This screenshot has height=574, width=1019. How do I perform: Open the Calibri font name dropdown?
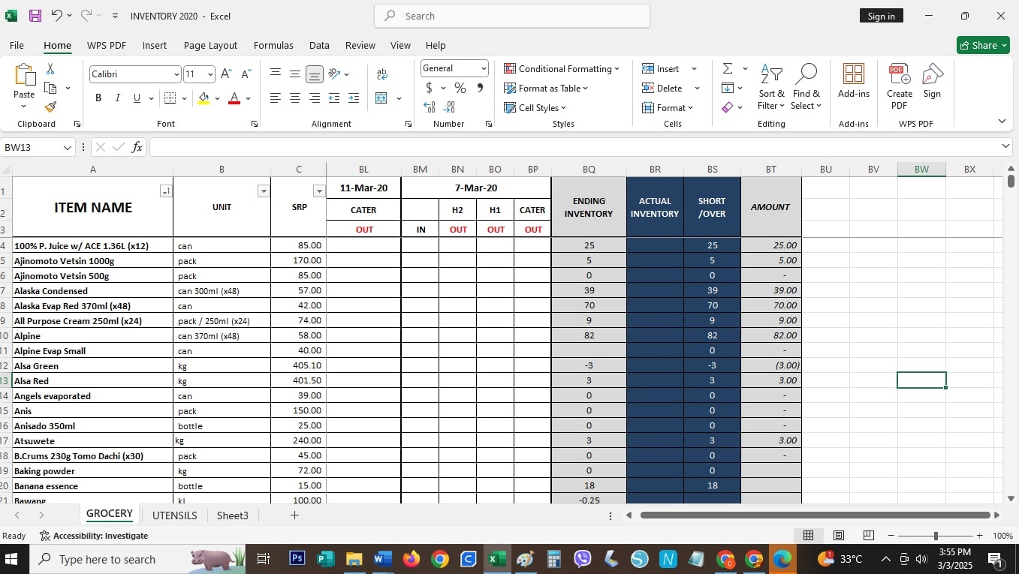pyautogui.click(x=176, y=74)
